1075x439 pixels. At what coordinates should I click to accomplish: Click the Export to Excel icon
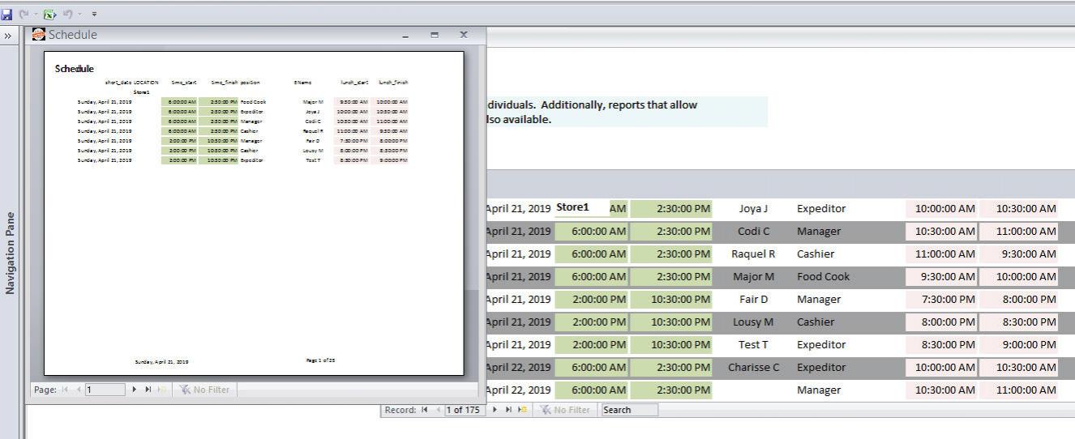point(49,14)
